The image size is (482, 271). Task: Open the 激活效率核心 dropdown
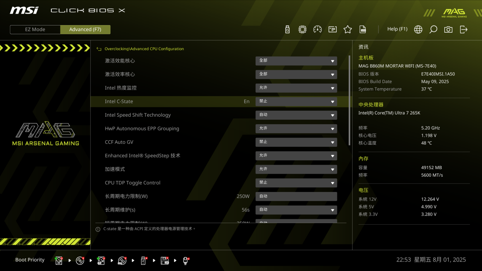pos(296,74)
